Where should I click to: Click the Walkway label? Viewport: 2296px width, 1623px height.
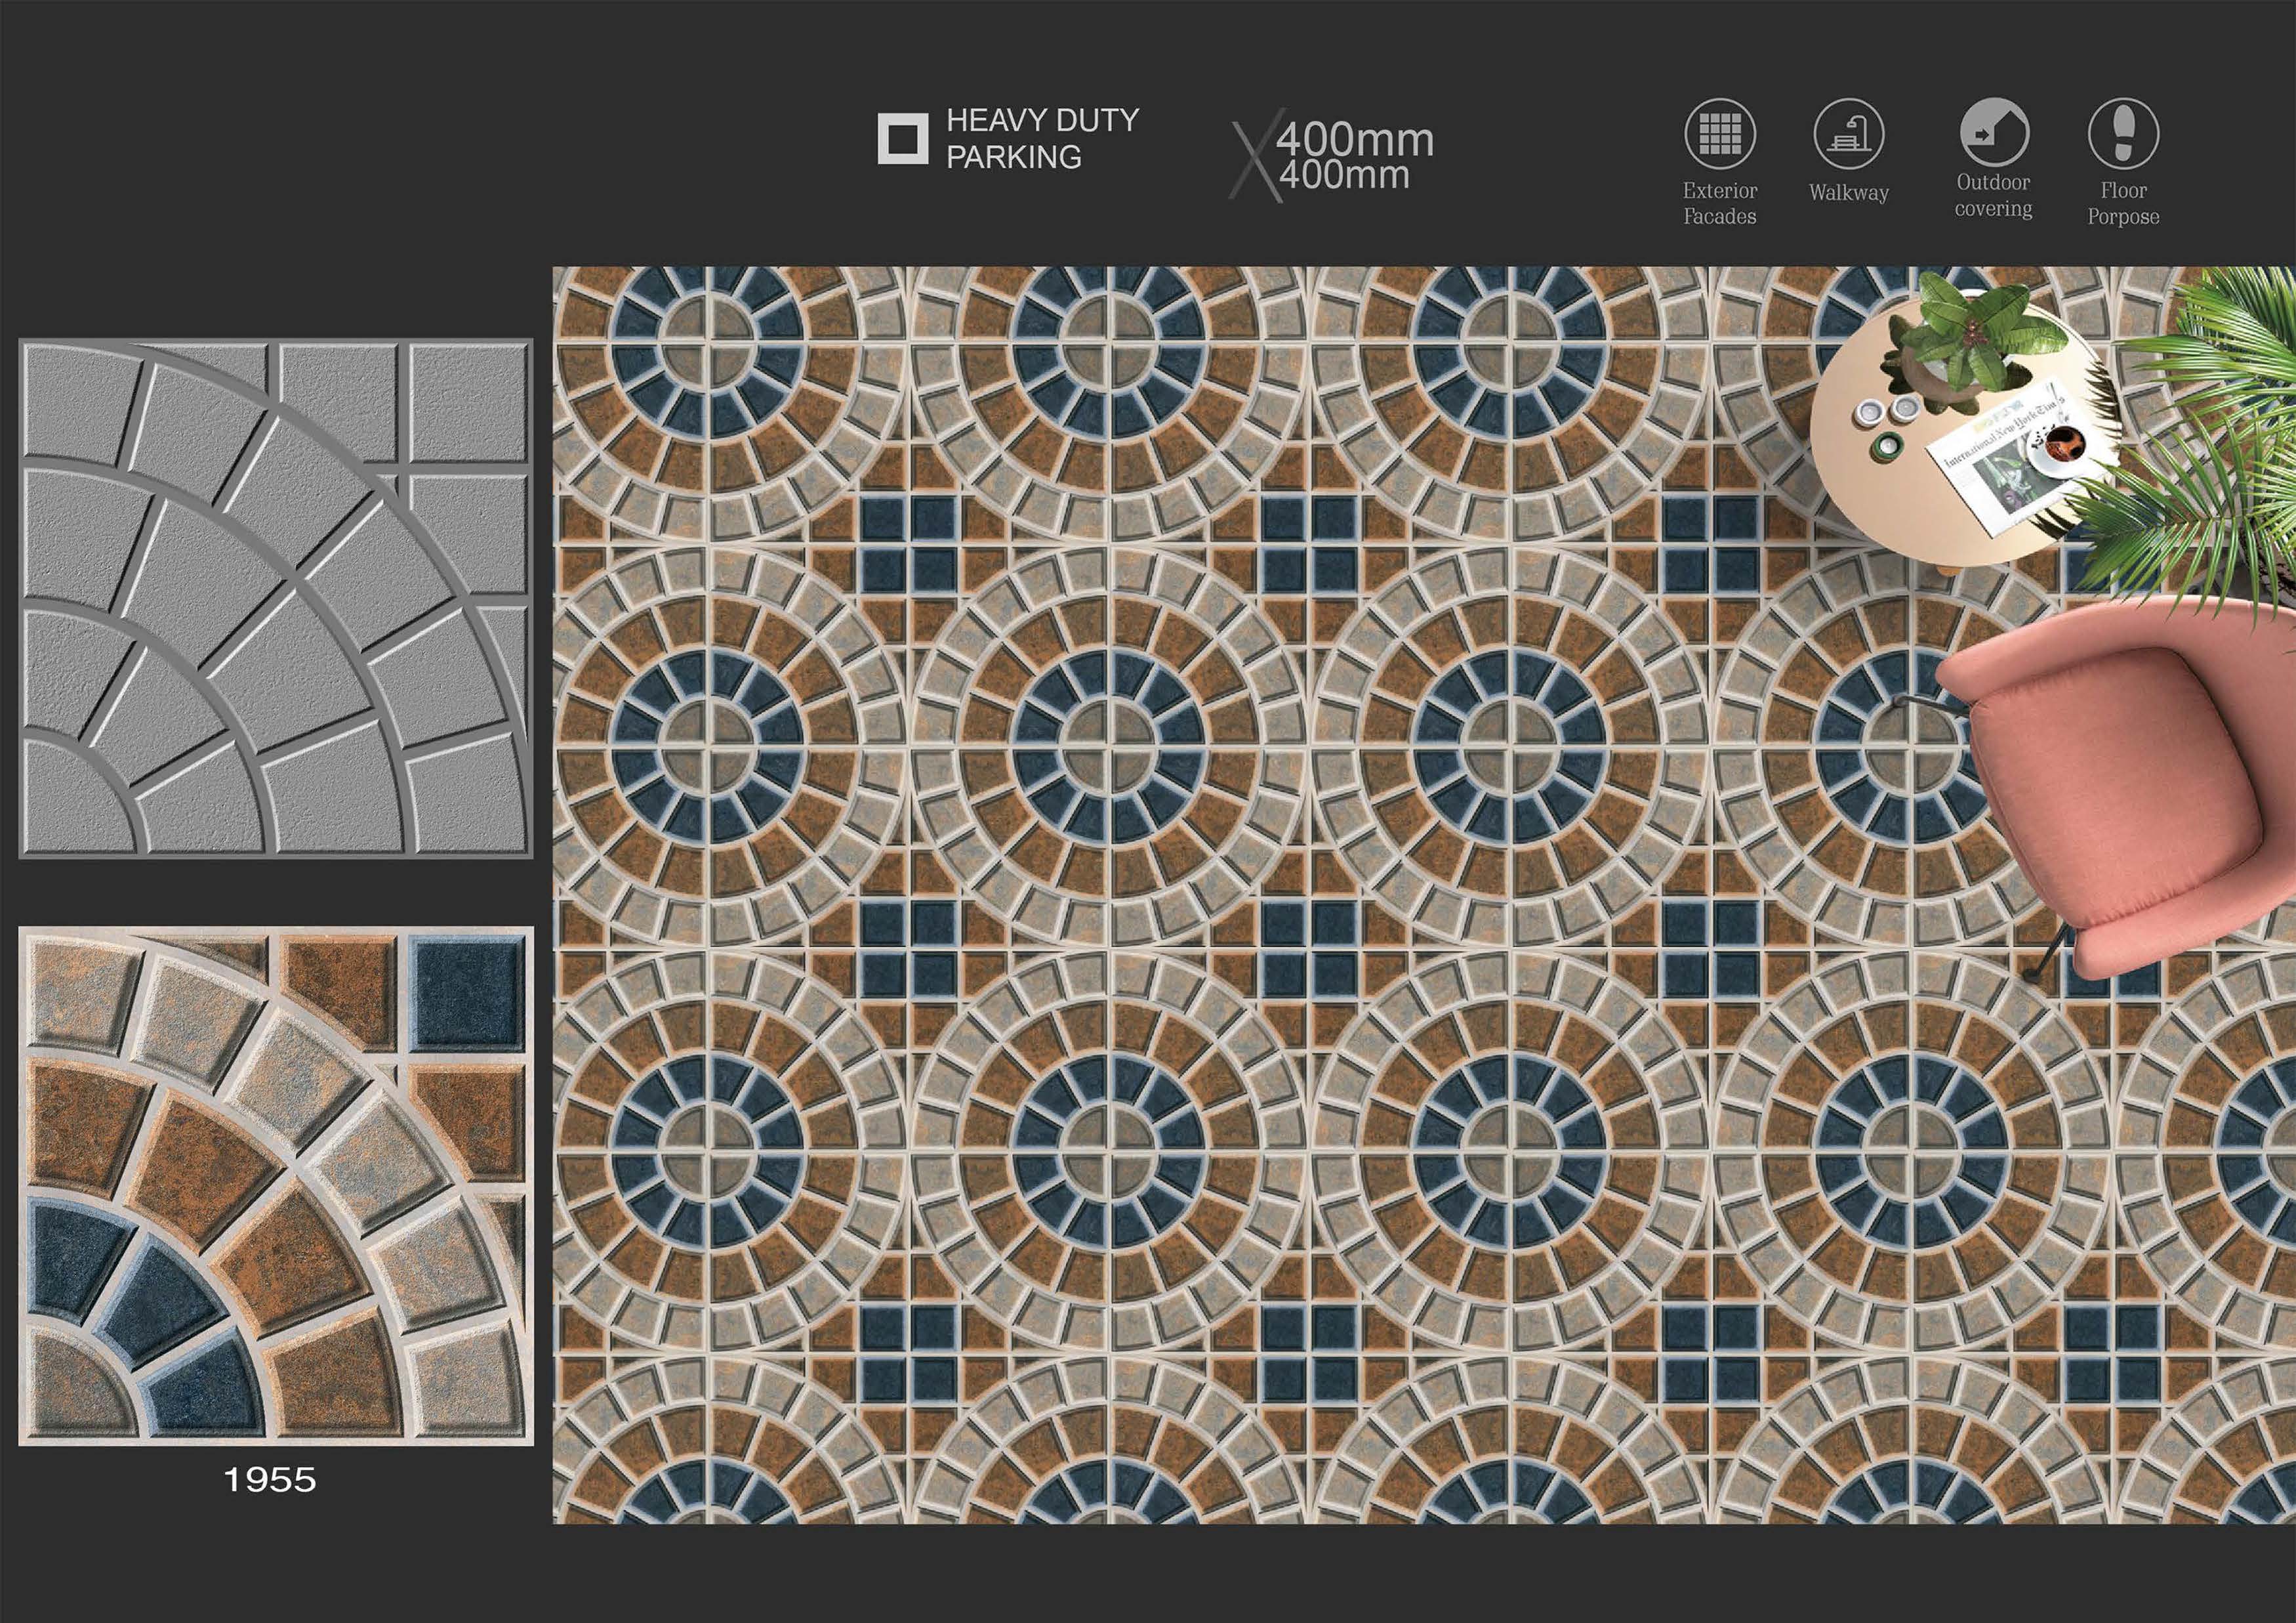click(x=1848, y=192)
